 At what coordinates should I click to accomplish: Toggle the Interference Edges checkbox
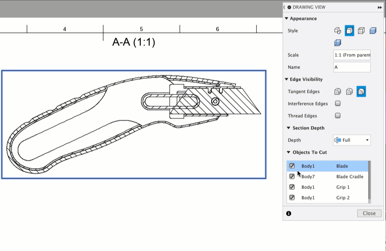338,103
